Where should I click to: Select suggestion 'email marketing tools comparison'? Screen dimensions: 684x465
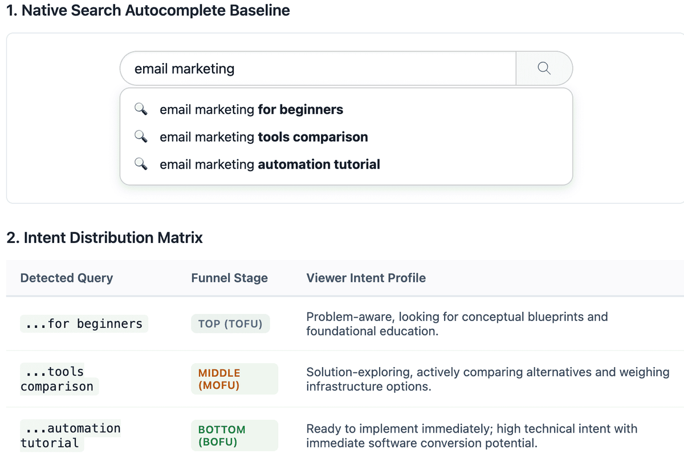tap(346, 137)
